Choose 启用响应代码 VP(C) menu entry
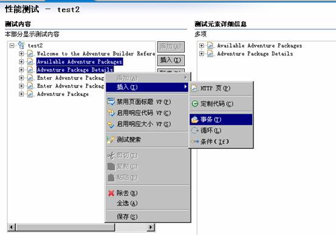Screen dimensions: 336x235 tap(148, 113)
